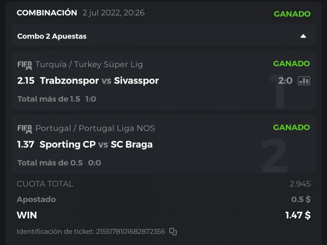
Task: Select Turkey Süper Lig league label
Action: 89,64
